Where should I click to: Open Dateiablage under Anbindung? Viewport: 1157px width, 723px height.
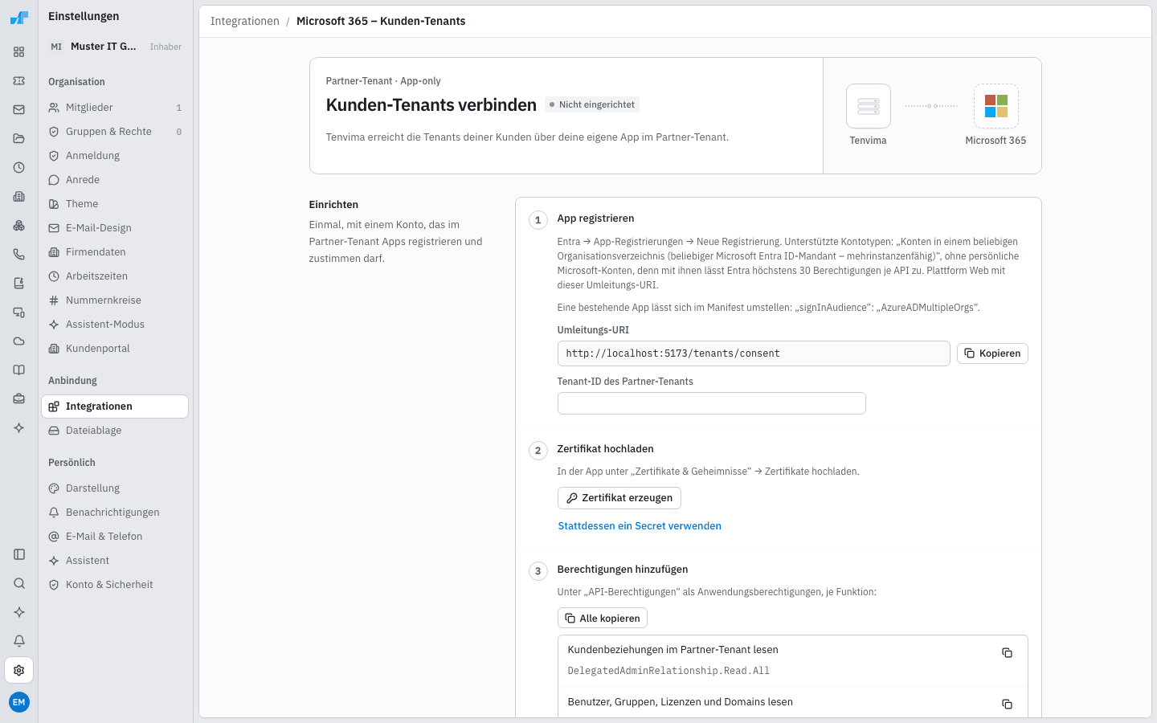[x=115, y=431]
